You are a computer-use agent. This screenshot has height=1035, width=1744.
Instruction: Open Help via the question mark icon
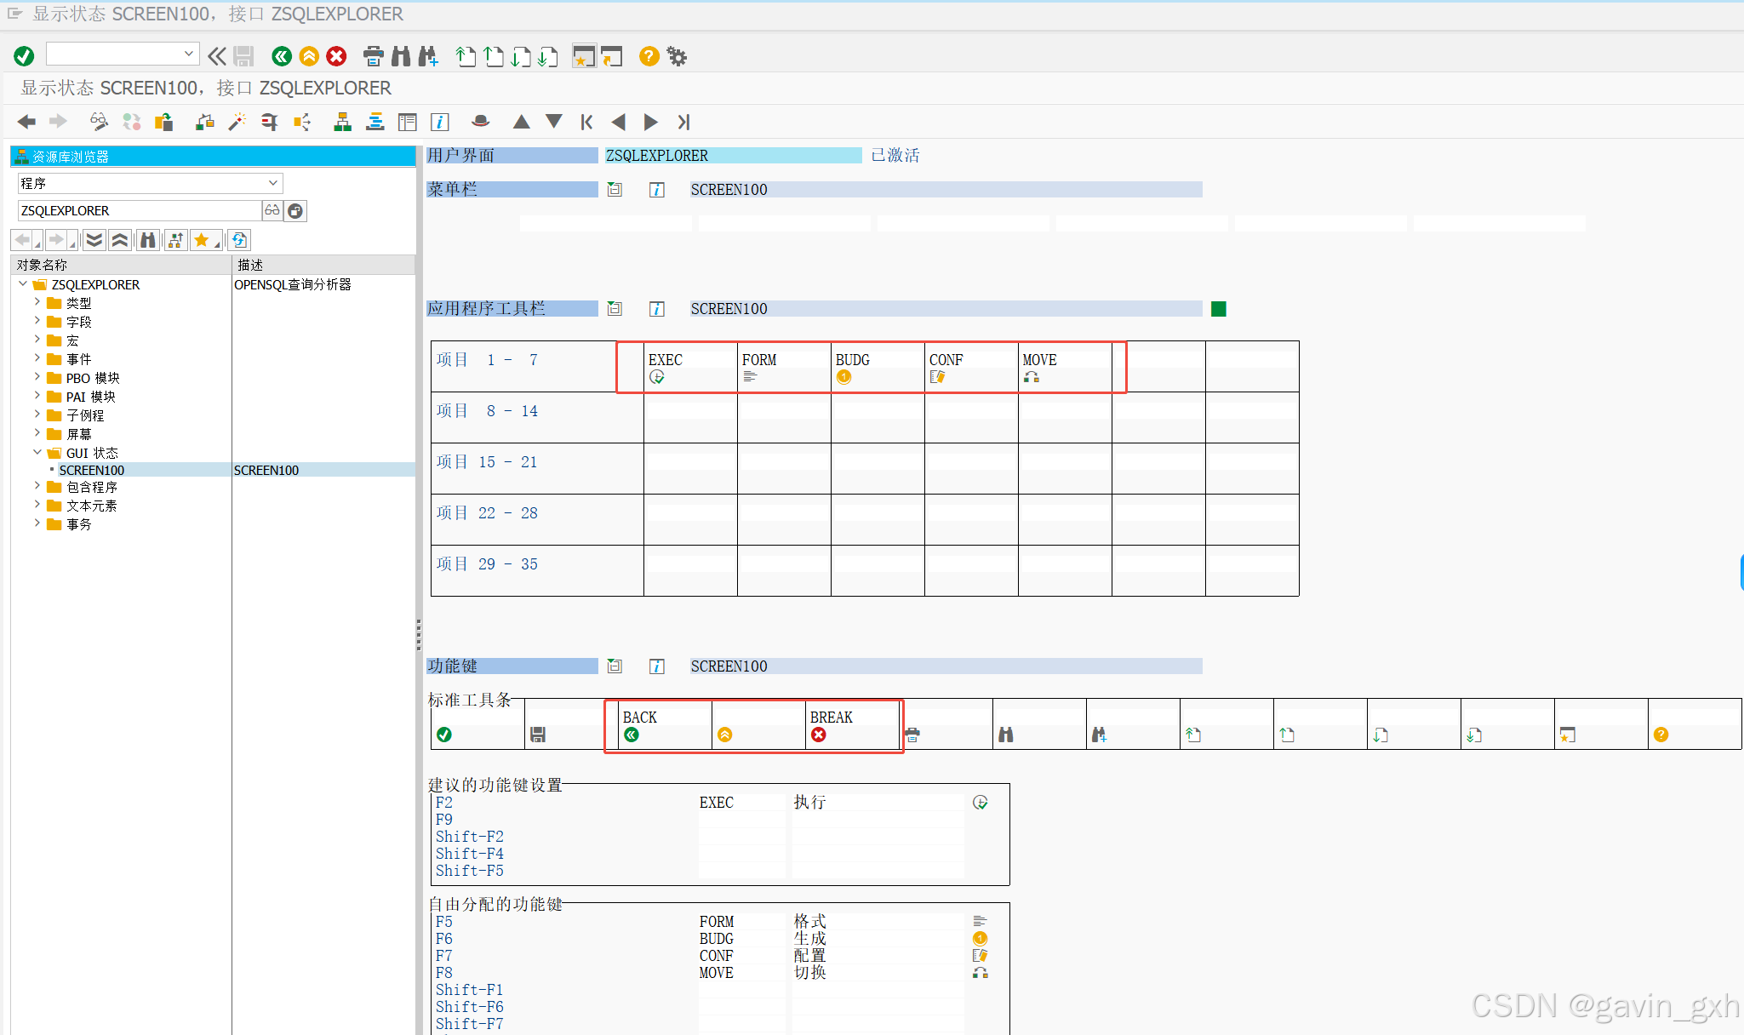click(x=649, y=55)
